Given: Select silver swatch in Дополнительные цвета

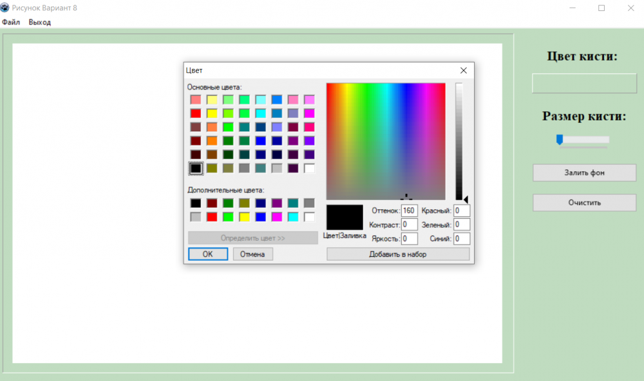Looking at the screenshot, I should pos(196,217).
